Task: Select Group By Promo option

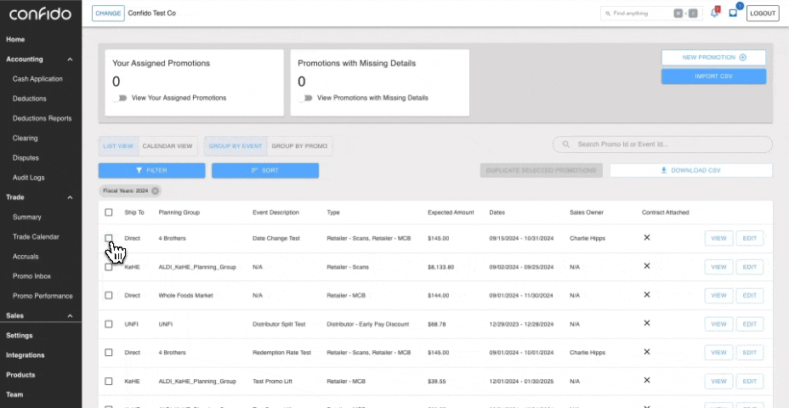Action: coord(299,146)
